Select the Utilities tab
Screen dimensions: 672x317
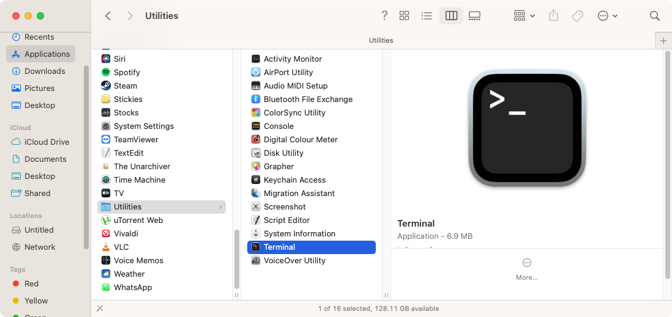click(x=381, y=40)
